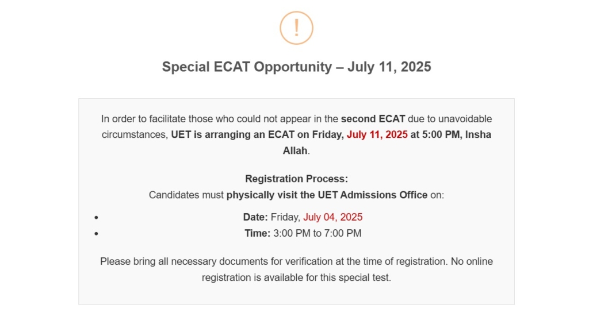Click the "Allah" word on third line
Image resolution: width=589 pixels, height=328 pixels.
tap(295, 151)
